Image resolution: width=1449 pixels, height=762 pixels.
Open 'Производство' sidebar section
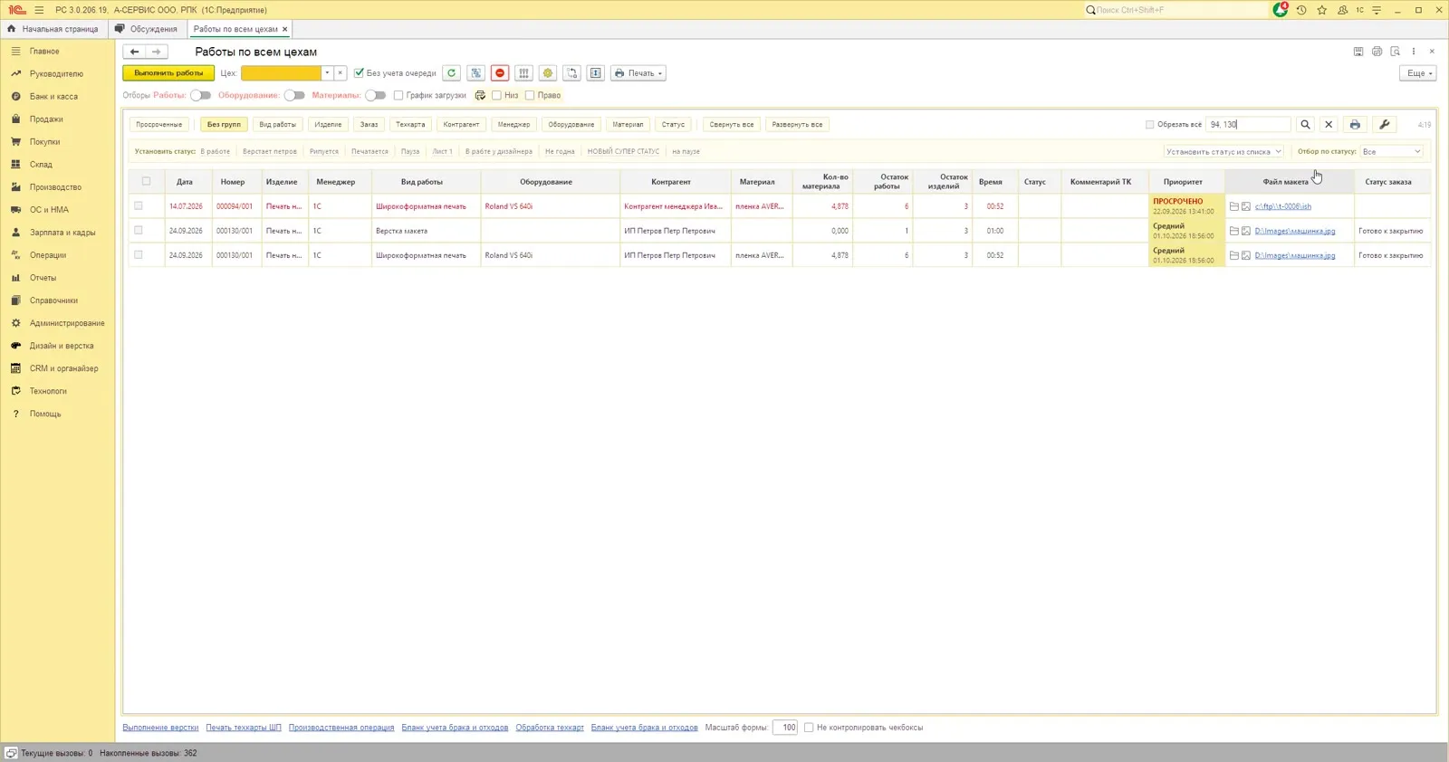point(55,187)
